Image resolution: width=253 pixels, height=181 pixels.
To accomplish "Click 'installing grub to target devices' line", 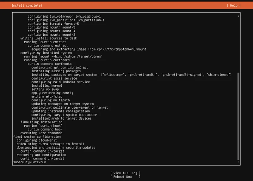I will (61, 118).
